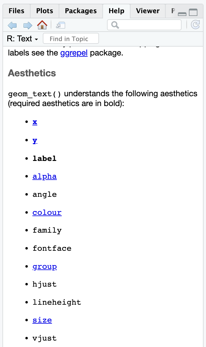Viewport: 206px width, 347px height.
Task: Click the Find in Topic field
Action: click(x=71, y=39)
